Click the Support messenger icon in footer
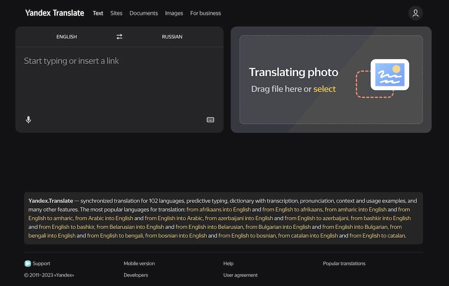 coord(27,263)
